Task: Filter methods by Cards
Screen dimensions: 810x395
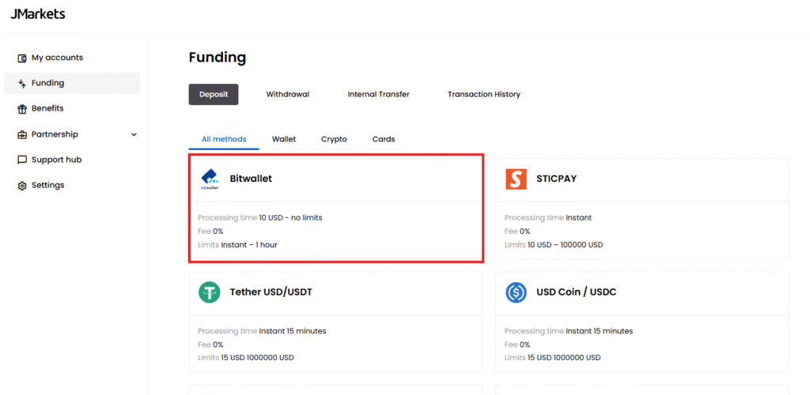Action: pos(384,139)
